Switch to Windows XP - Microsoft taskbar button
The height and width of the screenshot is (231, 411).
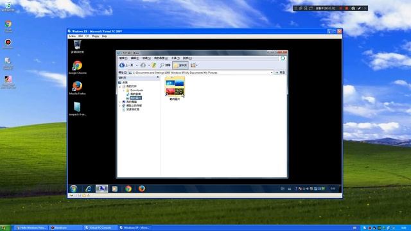coord(135,228)
